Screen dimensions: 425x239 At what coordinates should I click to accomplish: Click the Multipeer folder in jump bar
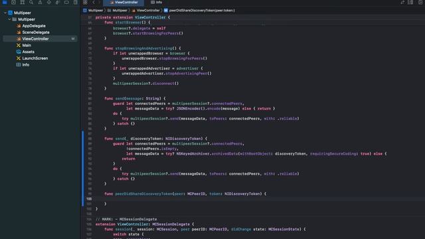pos(118,11)
